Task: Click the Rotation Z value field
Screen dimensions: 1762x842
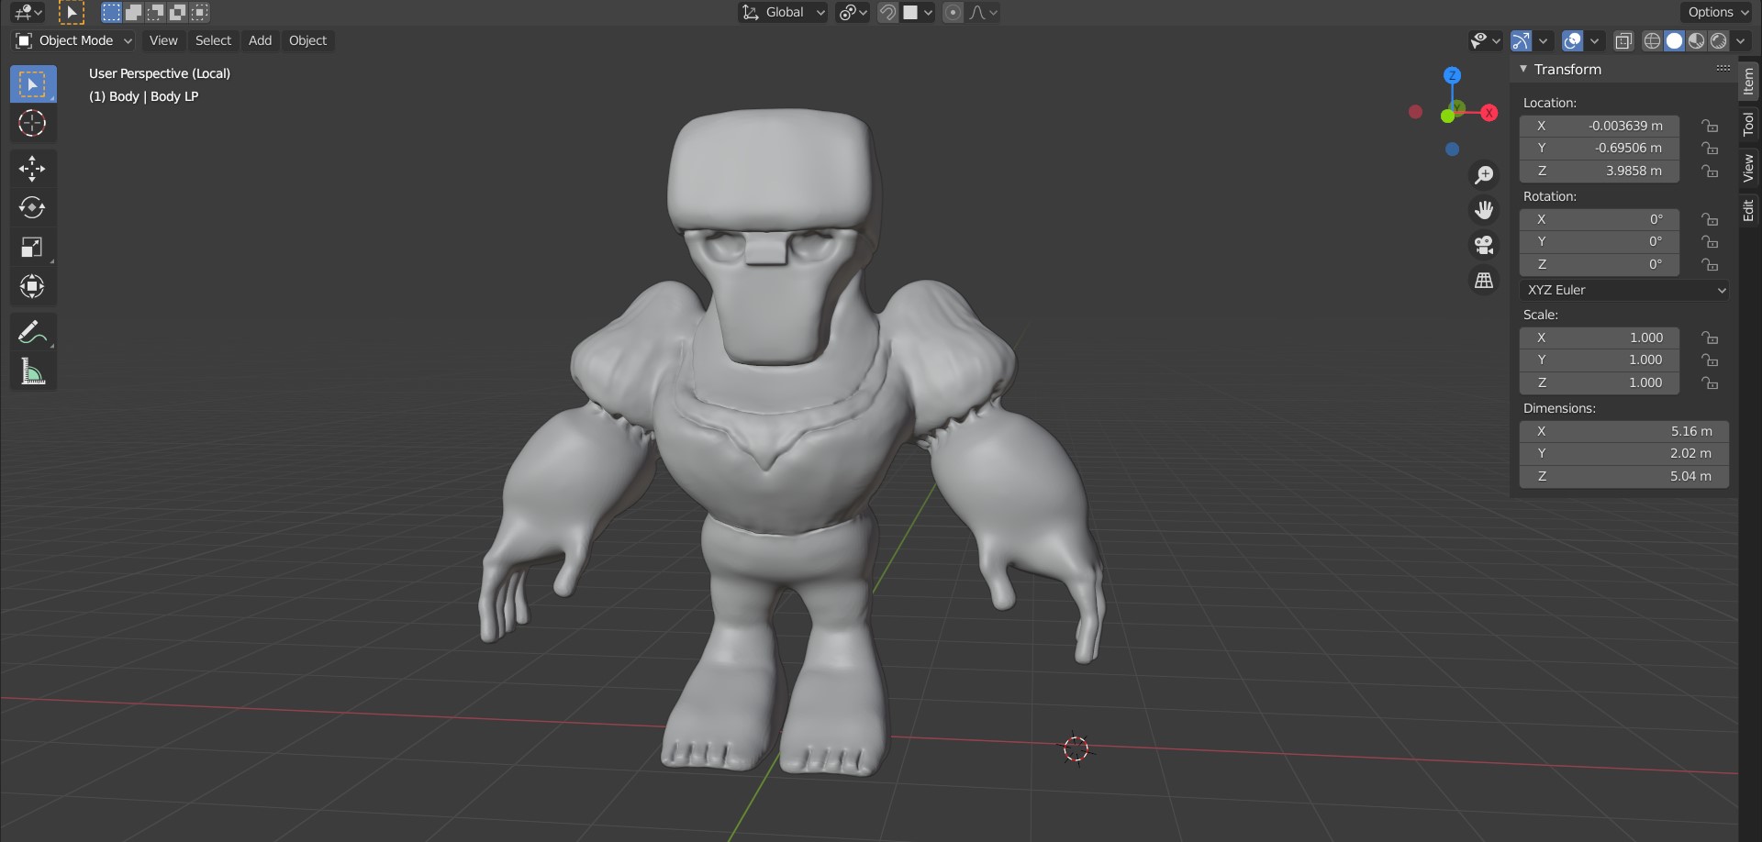Action: click(1599, 264)
